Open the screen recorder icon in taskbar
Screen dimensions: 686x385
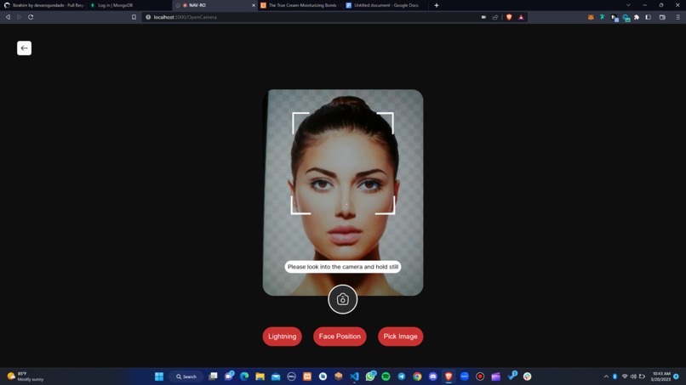(x=480, y=377)
